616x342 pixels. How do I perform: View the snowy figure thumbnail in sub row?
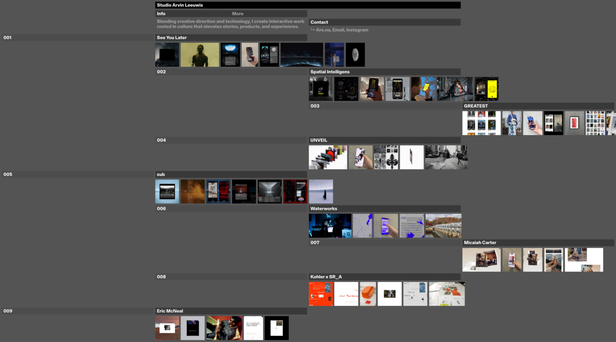(x=321, y=192)
